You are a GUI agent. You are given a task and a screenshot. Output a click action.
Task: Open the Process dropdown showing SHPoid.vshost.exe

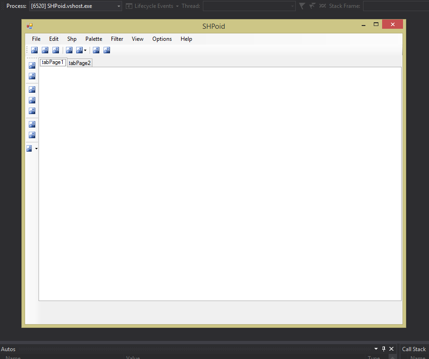pos(76,6)
